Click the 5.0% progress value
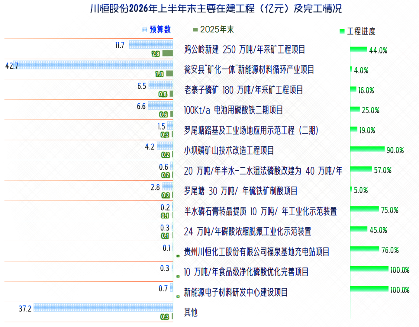Screen dimensions: 419x327 pos(361,190)
